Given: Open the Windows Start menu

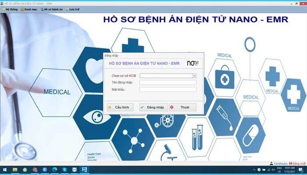Looking at the screenshot, I should click(x=5, y=170).
